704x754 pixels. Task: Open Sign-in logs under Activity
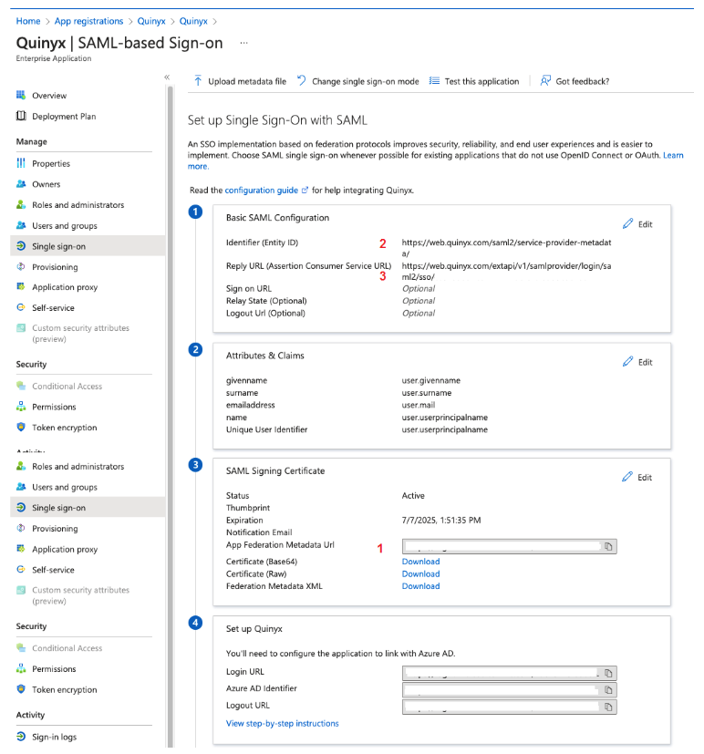coord(55,737)
